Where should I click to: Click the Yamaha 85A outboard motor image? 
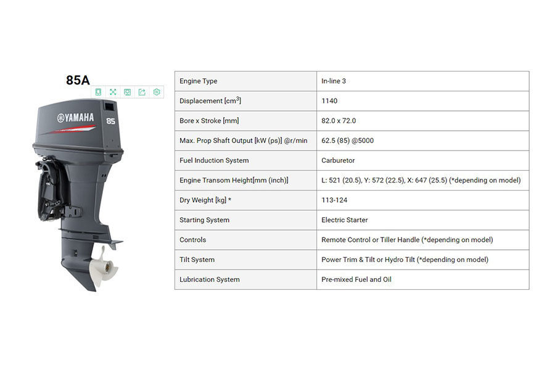pyautogui.click(x=77, y=197)
